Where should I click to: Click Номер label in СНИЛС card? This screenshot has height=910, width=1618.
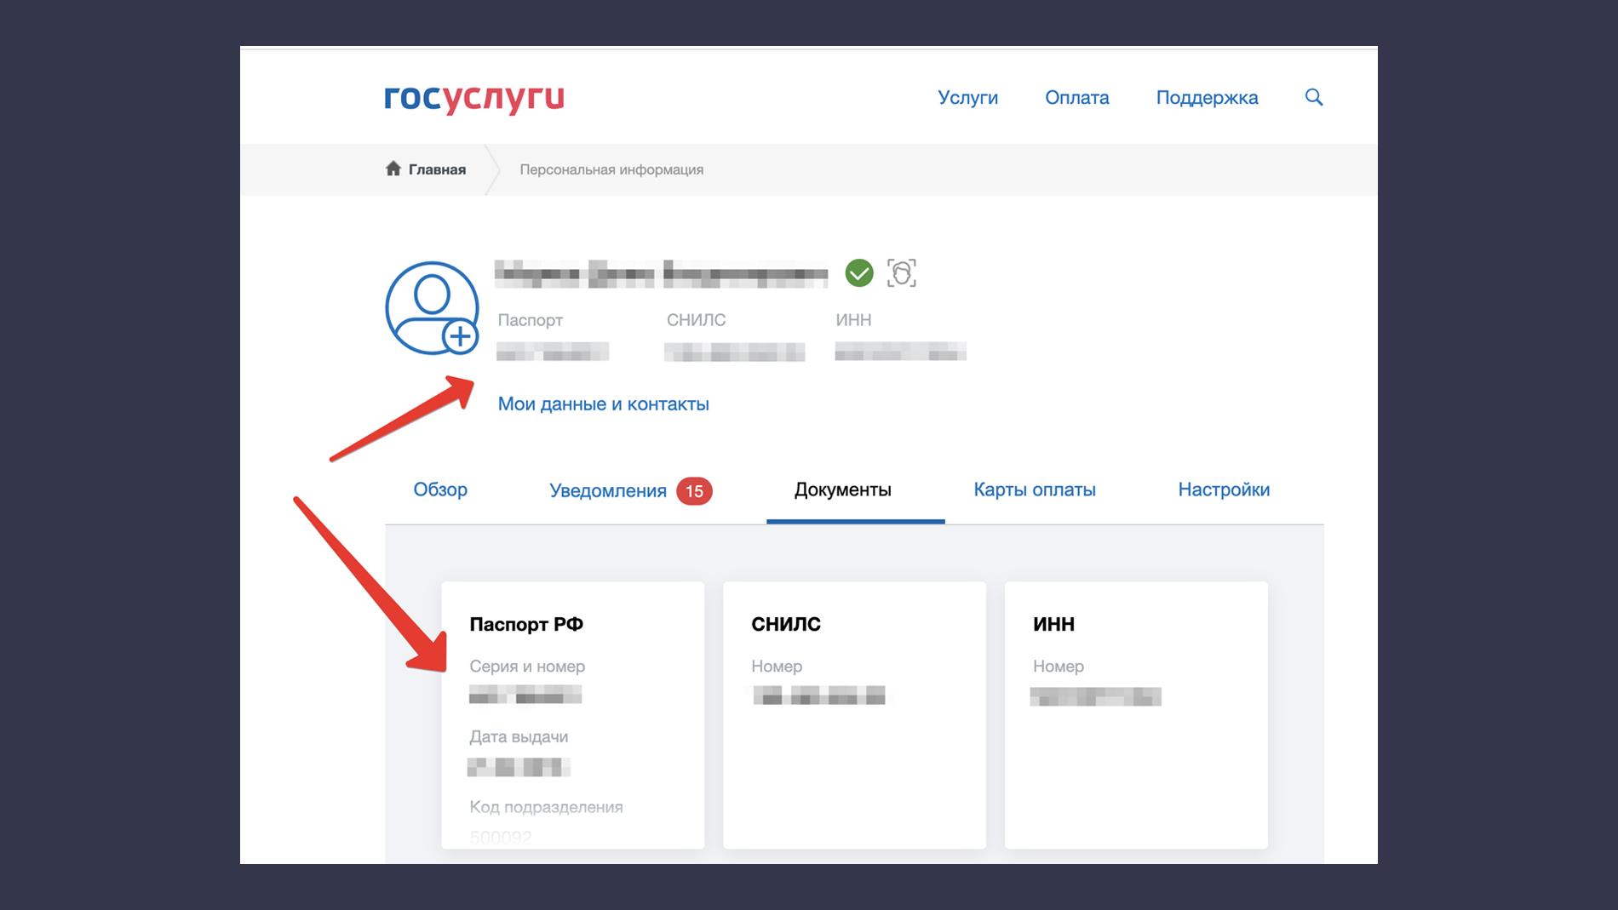pyautogui.click(x=777, y=667)
